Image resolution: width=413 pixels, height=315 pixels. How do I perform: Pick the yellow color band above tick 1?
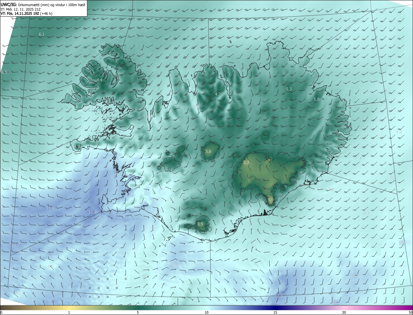click(x=69, y=308)
